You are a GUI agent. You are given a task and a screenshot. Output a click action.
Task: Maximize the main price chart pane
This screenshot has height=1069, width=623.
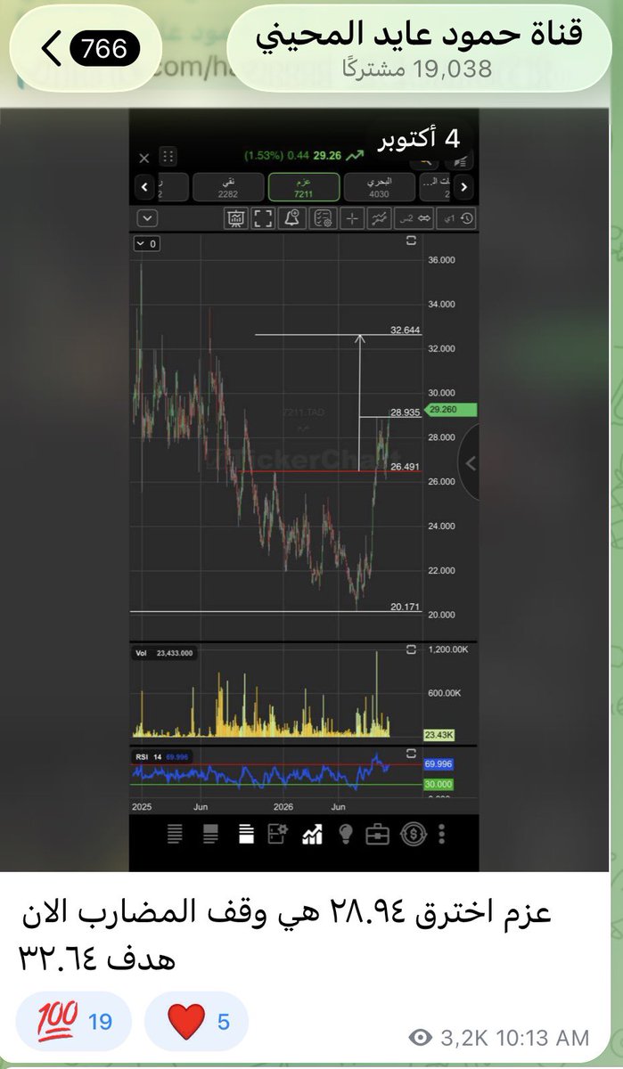point(411,241)
